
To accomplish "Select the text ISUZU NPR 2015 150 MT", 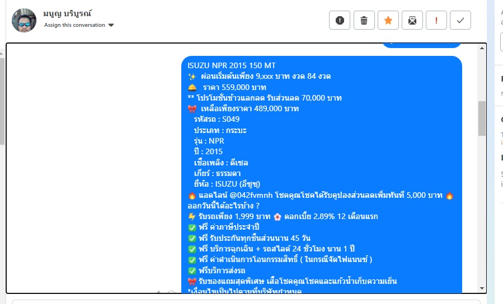I will (x=231, y=65).
